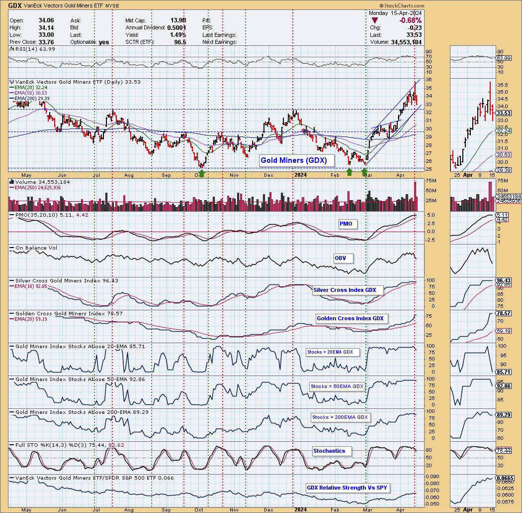
Task: Click the header Volume 34,553,184 value
Action: [406, 42]
